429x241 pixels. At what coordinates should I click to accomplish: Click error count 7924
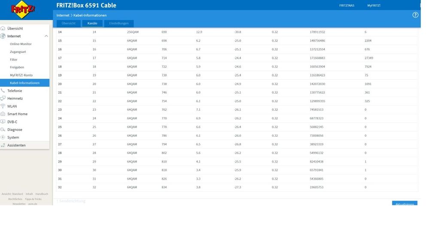click(368, 66)
